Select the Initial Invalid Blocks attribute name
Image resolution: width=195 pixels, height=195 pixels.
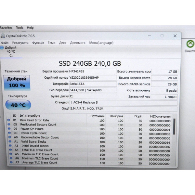(x=35, y=146)
